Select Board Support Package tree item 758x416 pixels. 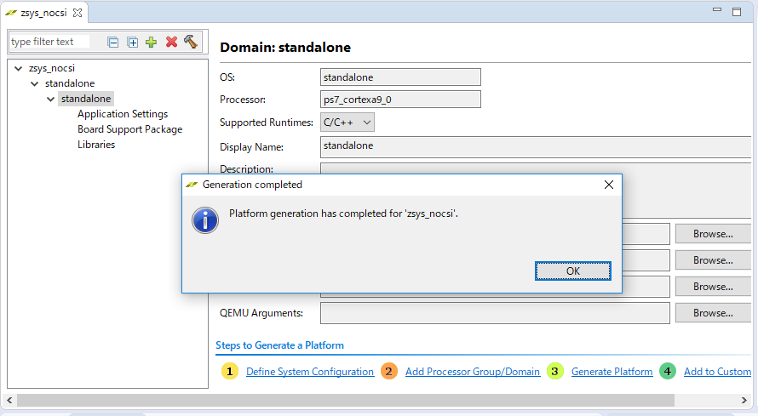pos(129,129)
